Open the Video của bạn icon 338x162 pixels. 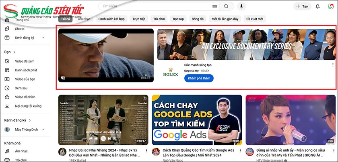pyautogui.click(x=7, y=79)
